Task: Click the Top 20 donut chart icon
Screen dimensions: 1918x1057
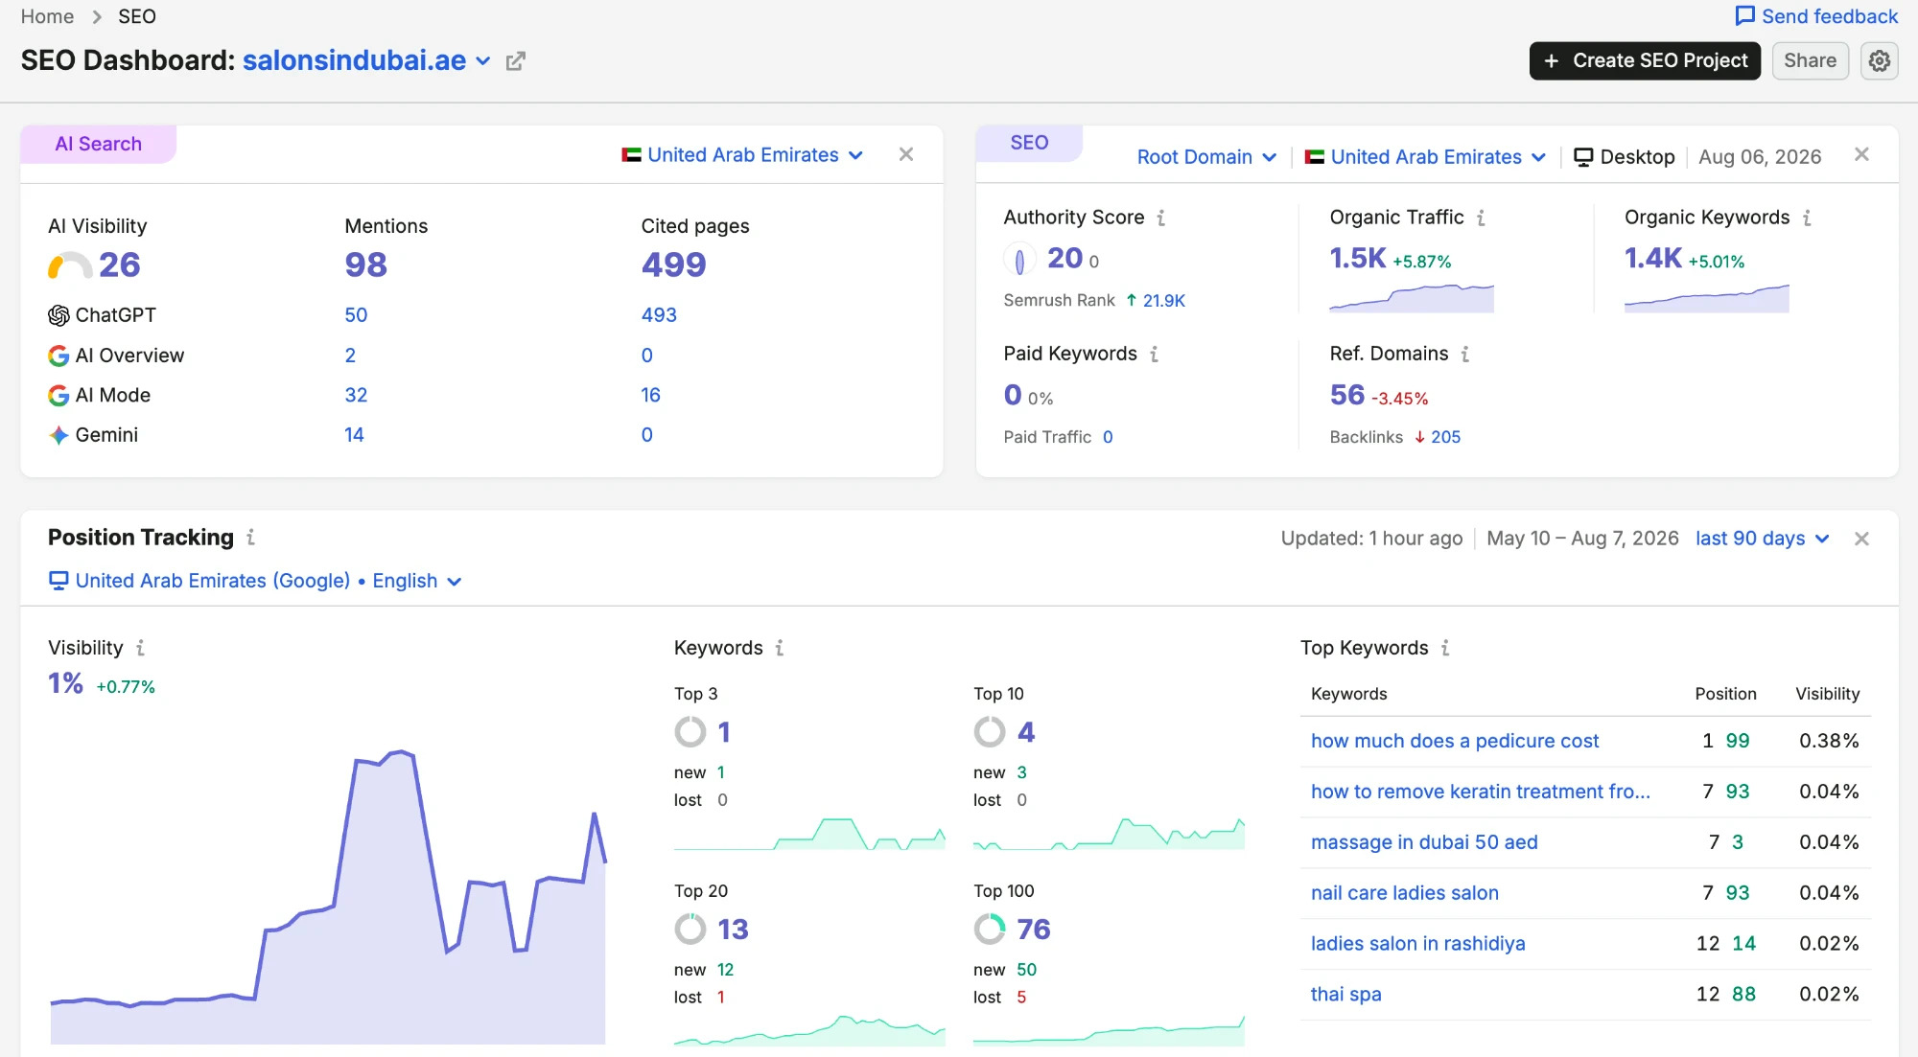Action: tap(690, 929)
